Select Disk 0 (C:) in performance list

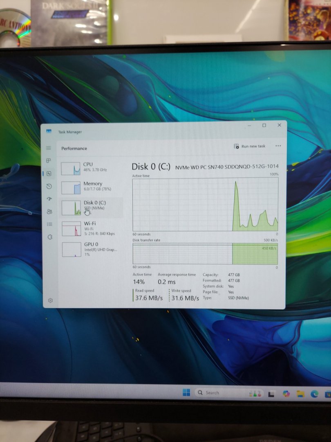pos(91,207)
